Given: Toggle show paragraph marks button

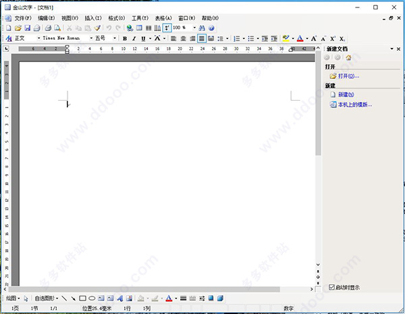Looking at the screenshot, I should [x=167, y=28].
